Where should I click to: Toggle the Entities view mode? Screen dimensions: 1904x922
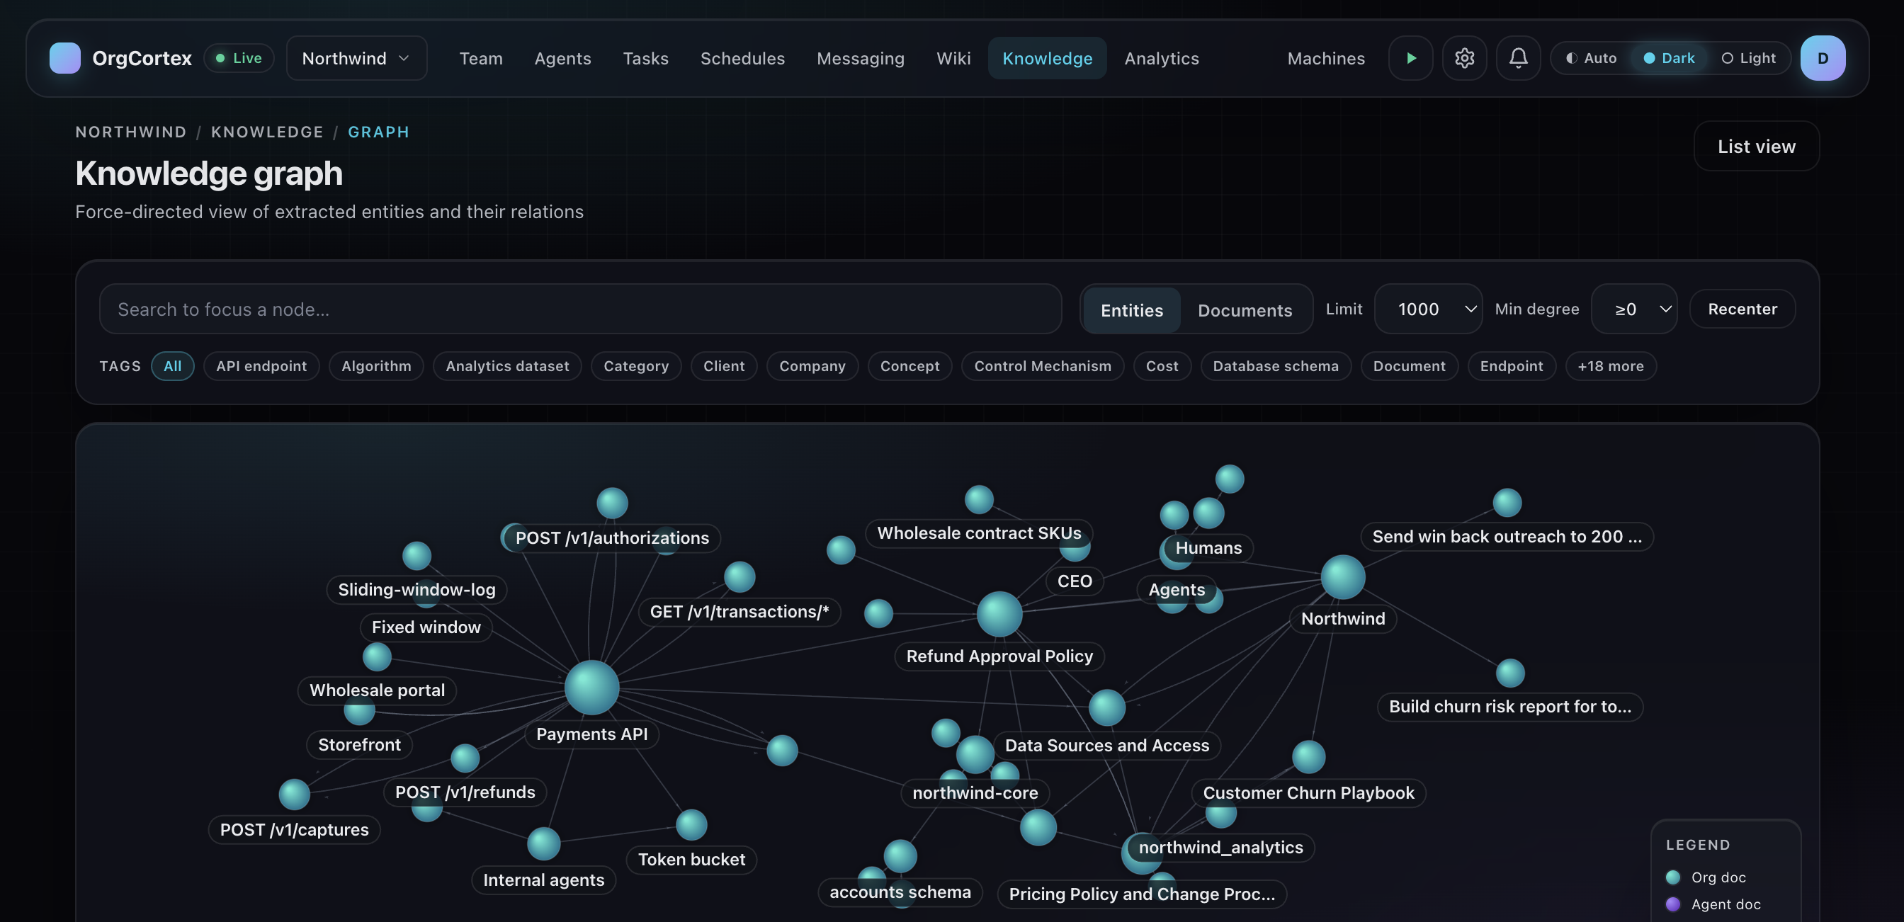pos(1132,309)
